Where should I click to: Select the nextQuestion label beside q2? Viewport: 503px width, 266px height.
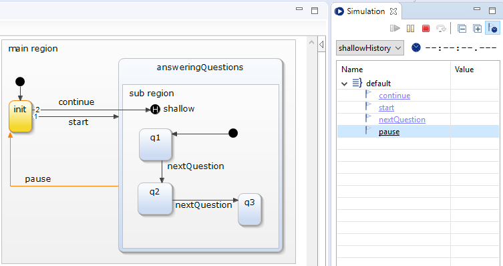(x=203, y=205)
